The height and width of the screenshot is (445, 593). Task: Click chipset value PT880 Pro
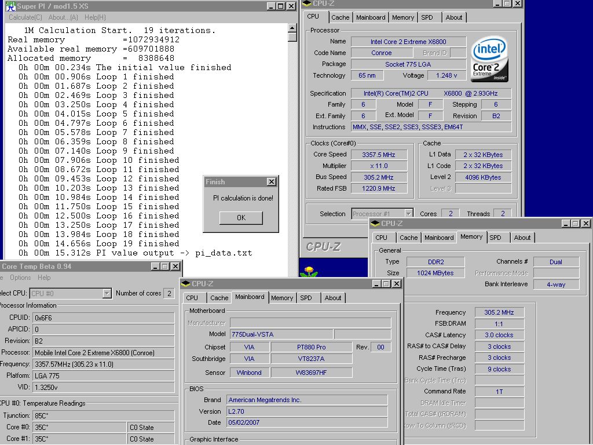coord(311,347)
